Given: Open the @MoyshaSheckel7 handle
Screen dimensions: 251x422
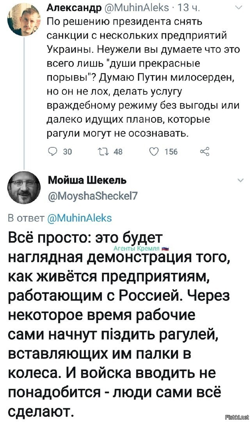Looking at the screenshot, I should 93,195.
